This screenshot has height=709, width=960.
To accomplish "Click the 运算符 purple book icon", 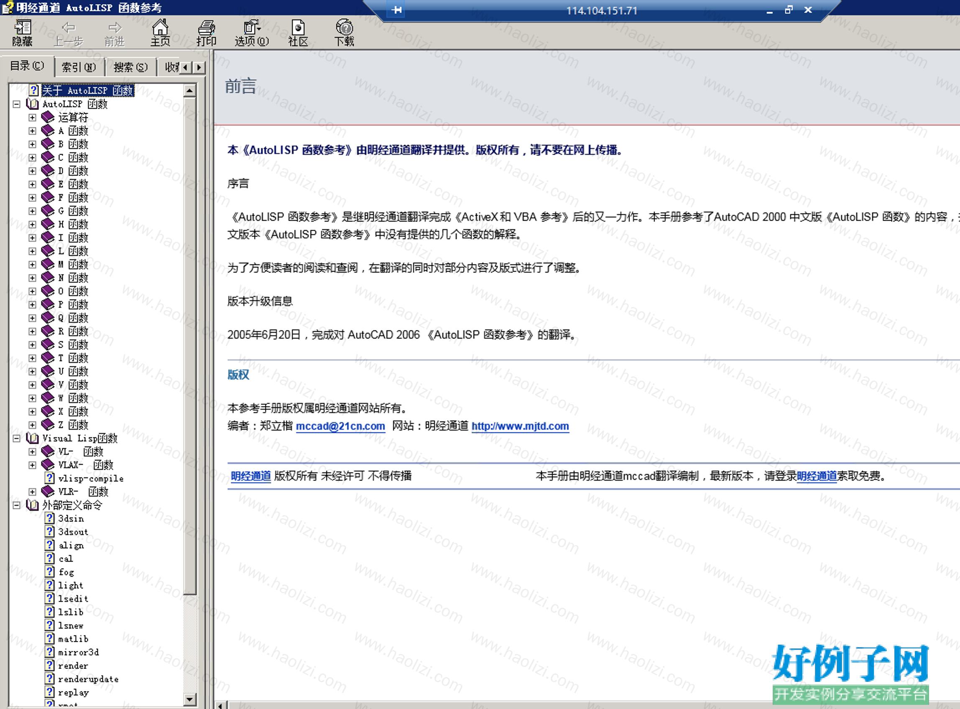I will pos(48,117).
